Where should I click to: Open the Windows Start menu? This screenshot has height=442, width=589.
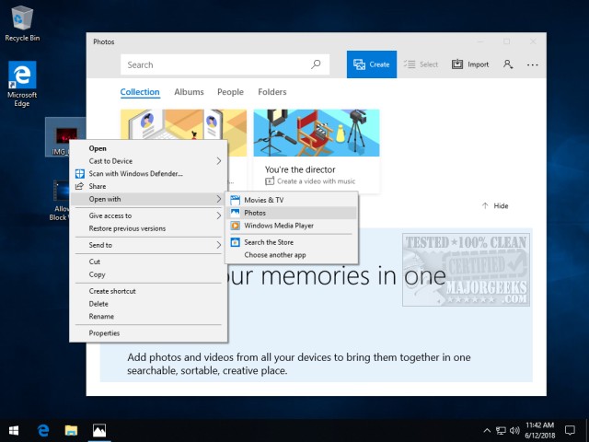[x=14, y=430]
